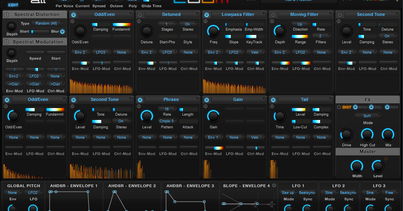Open the LFO2 dropdown under Global Pitch
Screen dimensions: 403x211
(33, 193)
